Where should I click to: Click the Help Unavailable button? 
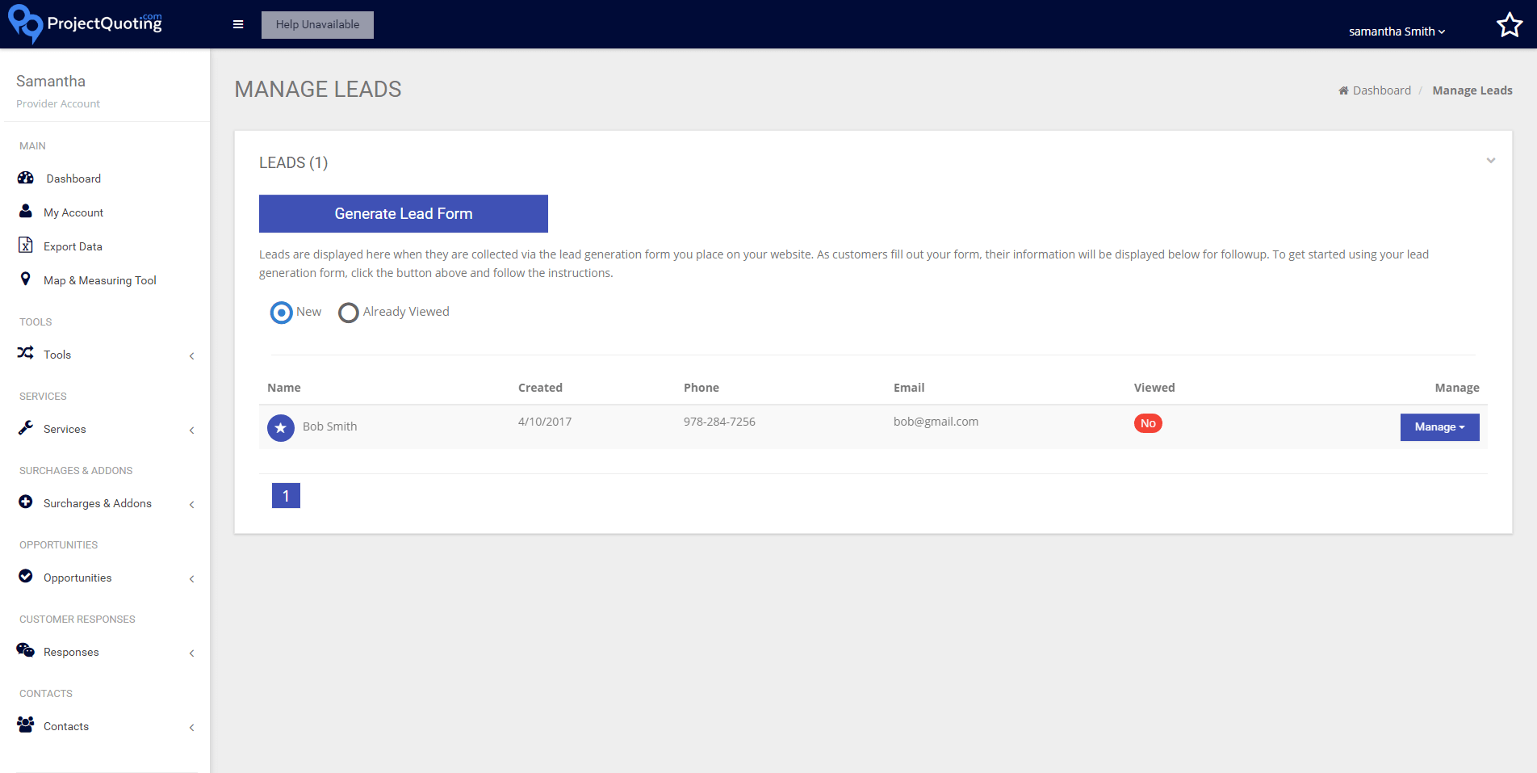click(x=317, y=24)
